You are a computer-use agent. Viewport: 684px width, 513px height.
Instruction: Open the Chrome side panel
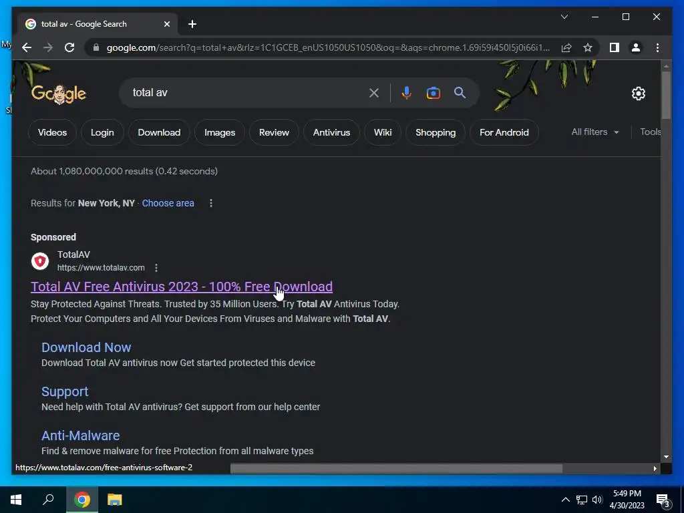(x=615, y=47)
